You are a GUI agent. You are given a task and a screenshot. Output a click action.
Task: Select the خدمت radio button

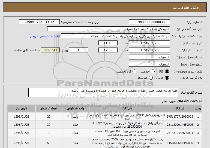pyautogui.click(x=153, y=71)
